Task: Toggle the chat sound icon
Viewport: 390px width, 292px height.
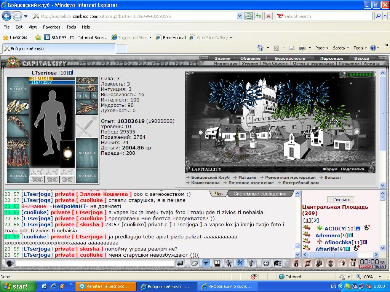Action: point(251,263)
